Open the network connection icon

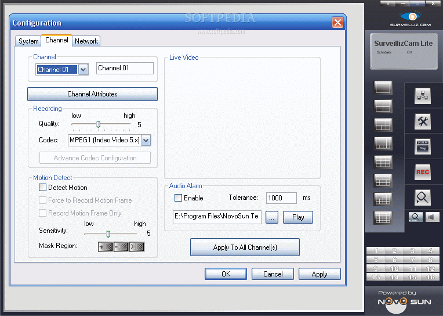(x=423, y=96)
